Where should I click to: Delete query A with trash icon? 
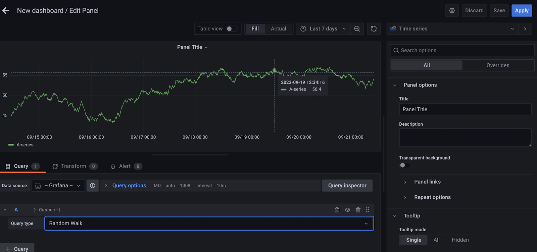(x=358, y=210)
